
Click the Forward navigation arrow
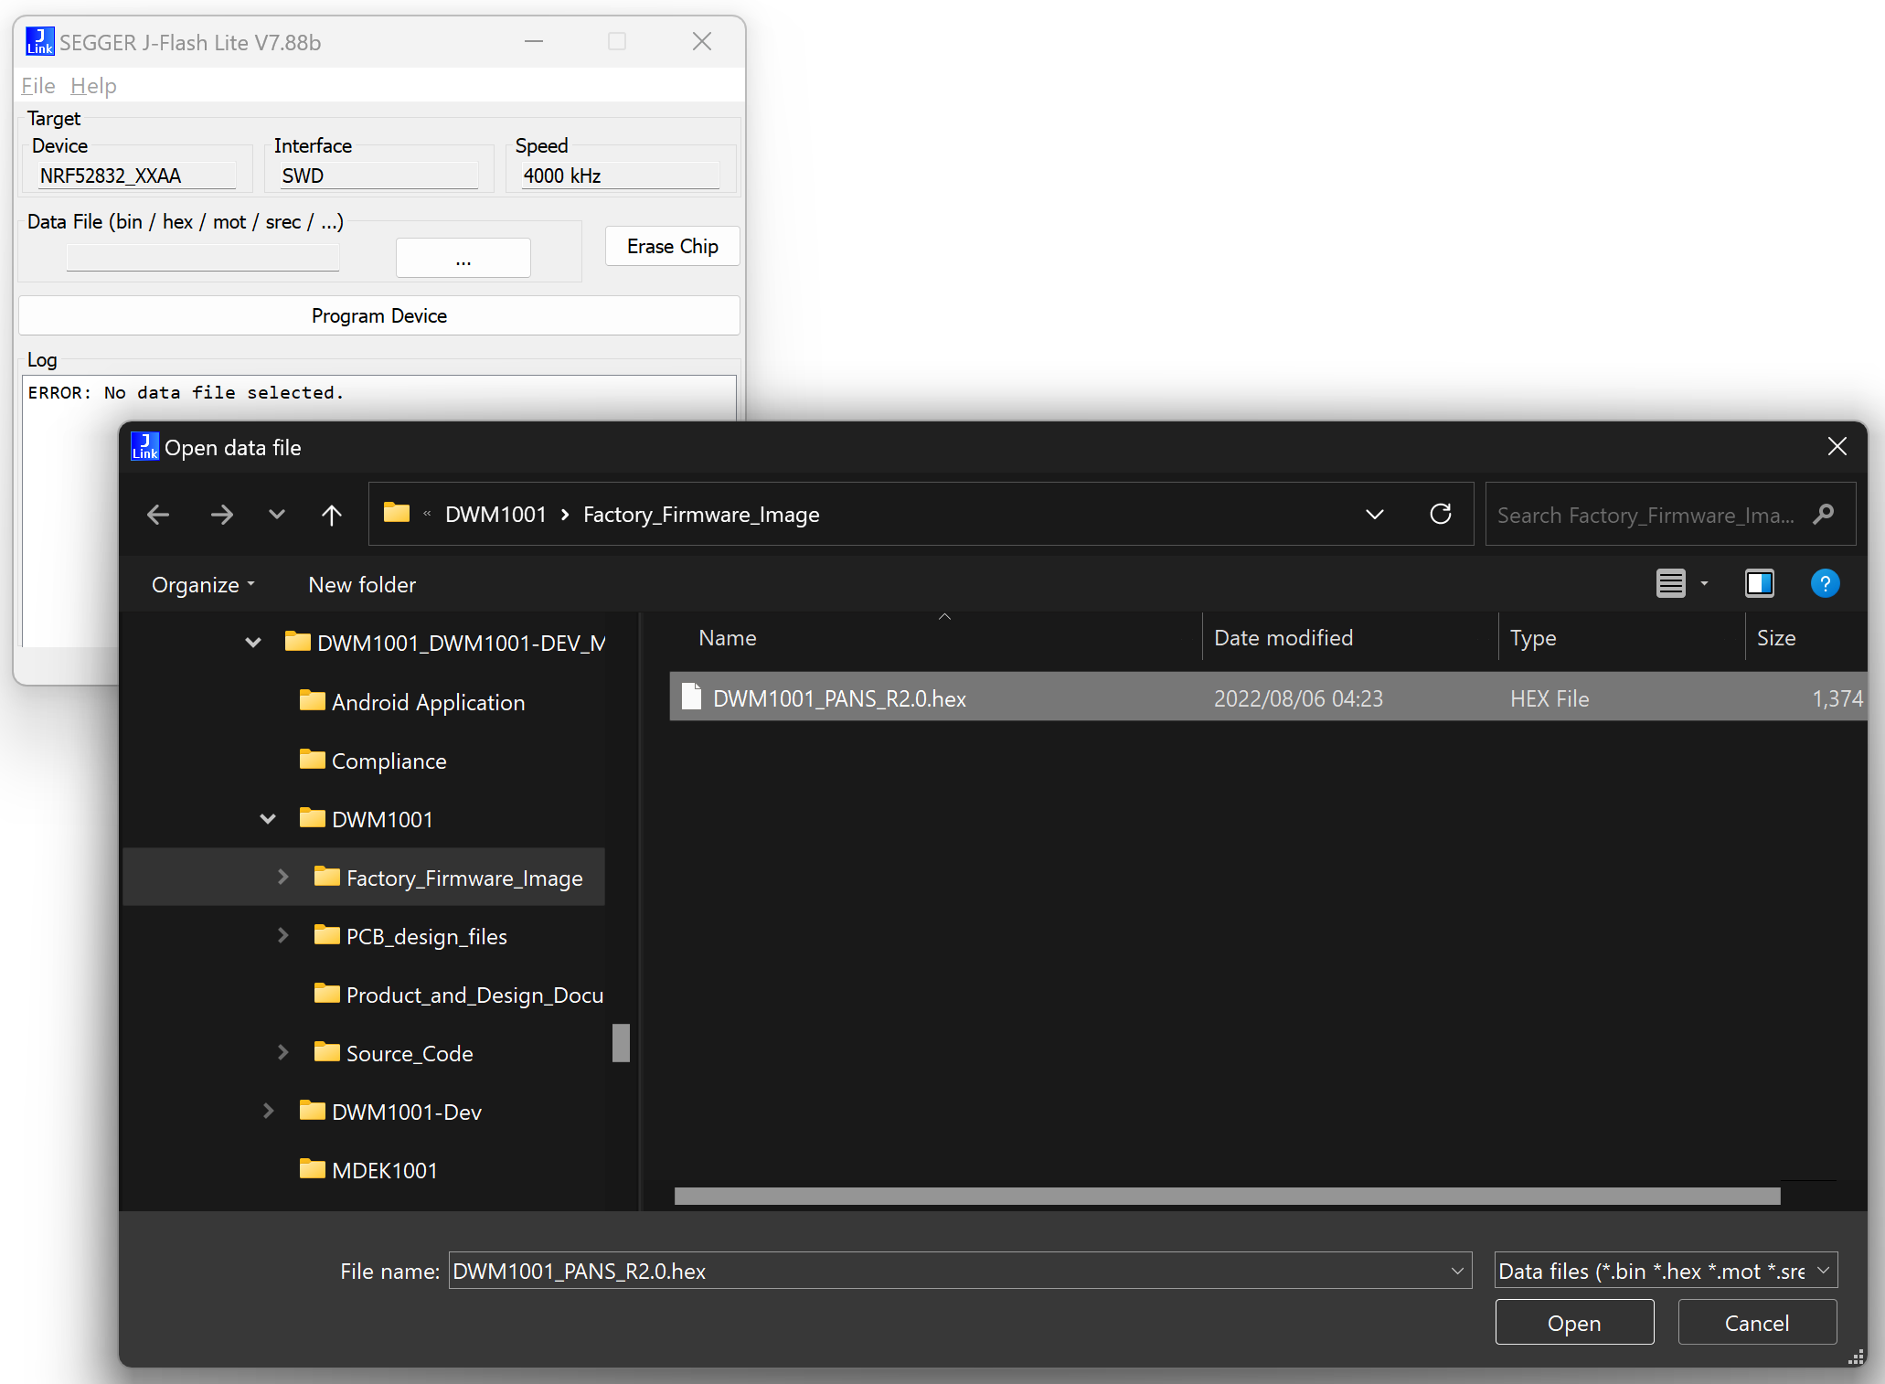pos(221,515)
